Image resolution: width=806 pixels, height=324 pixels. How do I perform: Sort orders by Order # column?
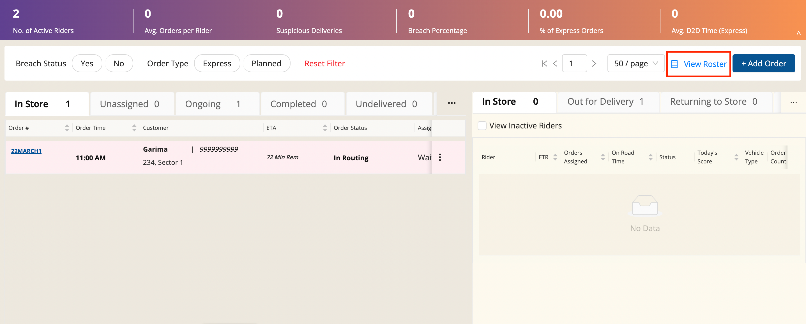click(x=67, y=128)
